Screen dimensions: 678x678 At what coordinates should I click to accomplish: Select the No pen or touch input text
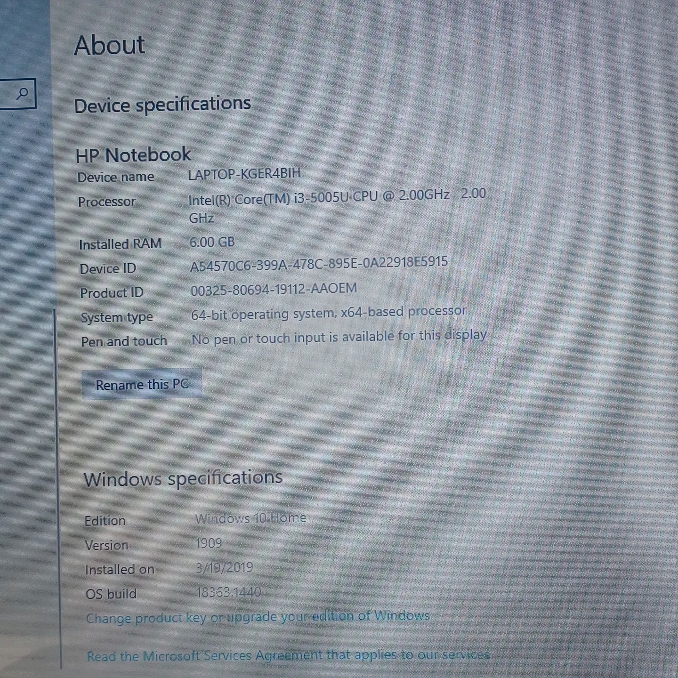[x=339, y=337]
